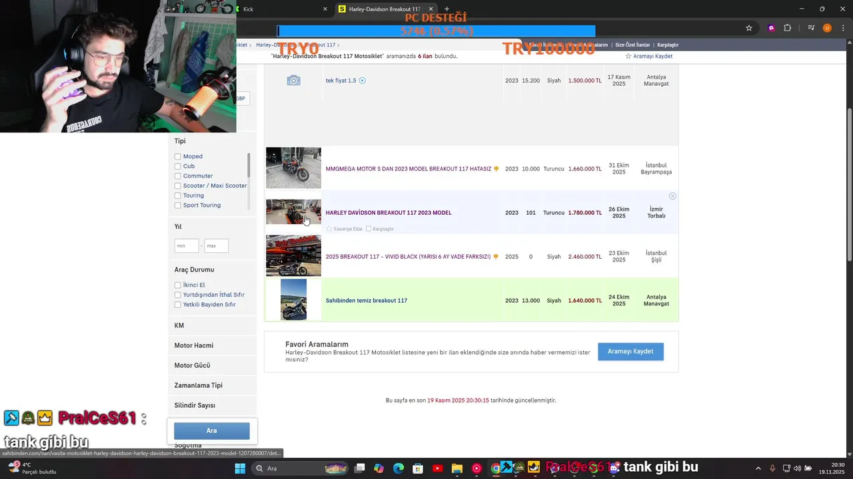Viewport: 853px width, 479px height.
Task: Open Task View from taskbar
Action: point(360,468)
